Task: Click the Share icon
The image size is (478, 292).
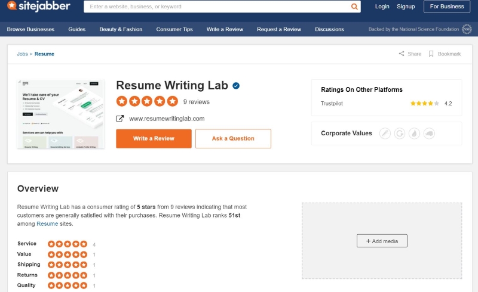Action: (x=402, y=54)
